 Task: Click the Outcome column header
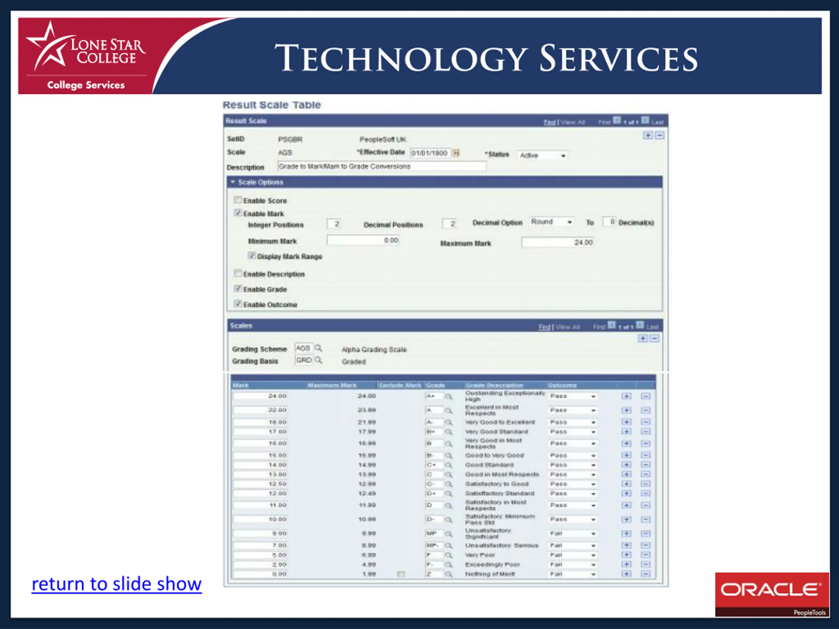click(562, 385)
